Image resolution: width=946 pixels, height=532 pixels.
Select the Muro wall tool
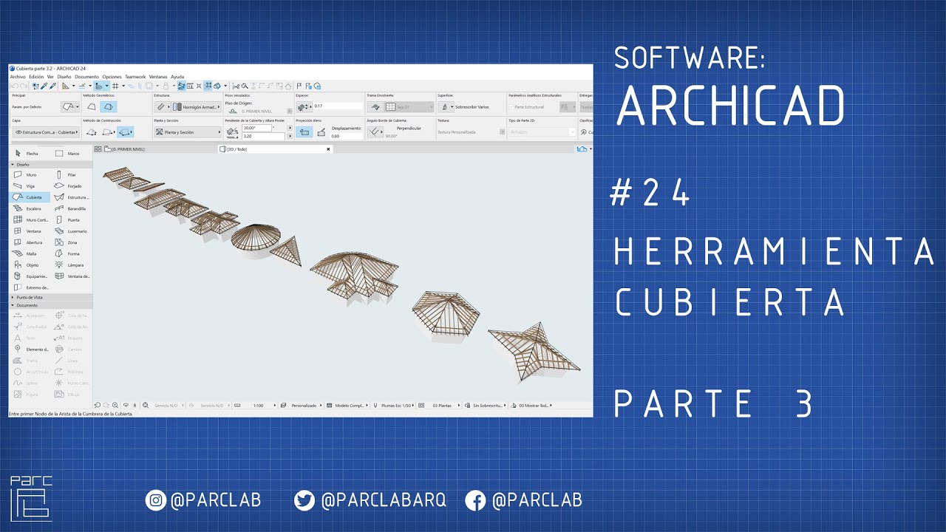30,175
